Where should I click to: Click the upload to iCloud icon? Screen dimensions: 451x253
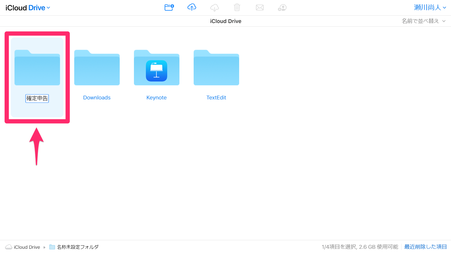coord(192,7)
